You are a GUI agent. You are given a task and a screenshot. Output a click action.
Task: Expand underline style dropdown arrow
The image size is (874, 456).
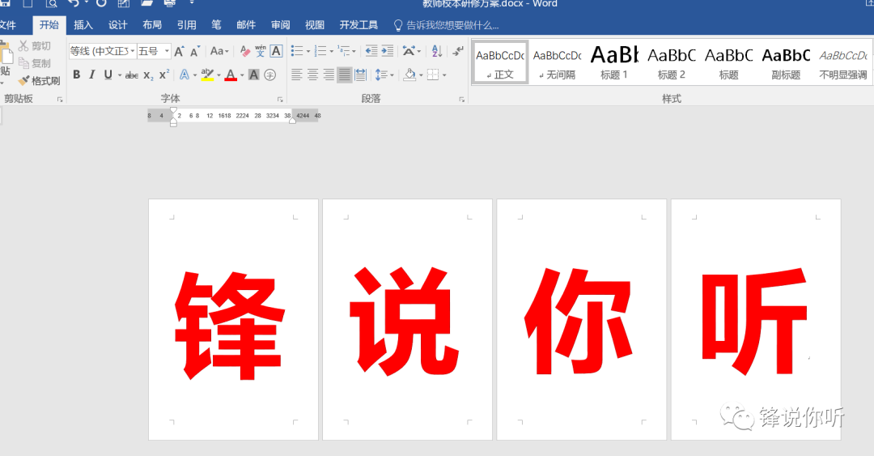pyautogui.click(x=120, y=75)
